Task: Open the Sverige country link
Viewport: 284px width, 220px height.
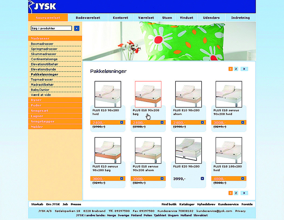Action: [x=124, y=215]
